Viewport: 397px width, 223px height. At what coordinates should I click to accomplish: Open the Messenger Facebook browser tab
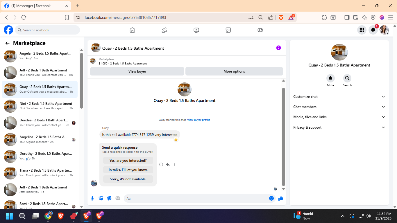tap(37, 6)
